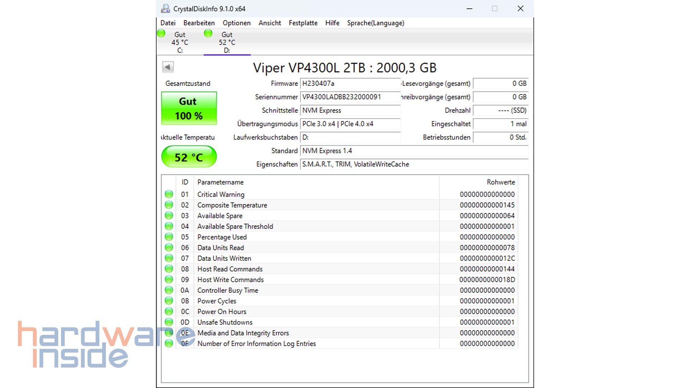Click the green health status dot above drive D:
Screen dimensions: 690x388
pyautogui.click(x=208, y=33)
